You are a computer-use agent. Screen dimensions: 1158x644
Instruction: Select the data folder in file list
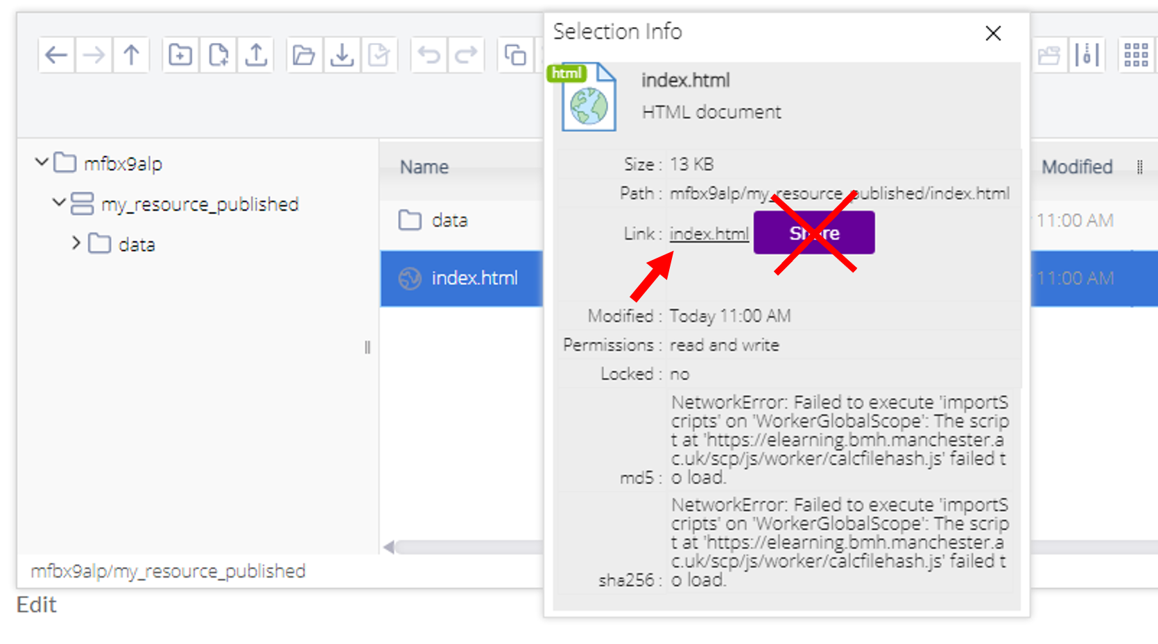pos(449,220)
